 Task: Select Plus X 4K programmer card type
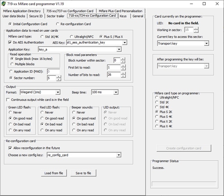(x=164, y=126)
